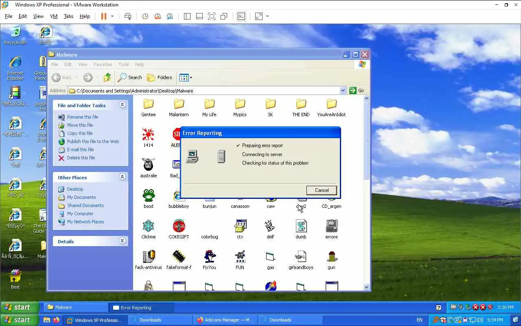Click the Search button in Malware window
521x326 pixels.
(130, 77)
